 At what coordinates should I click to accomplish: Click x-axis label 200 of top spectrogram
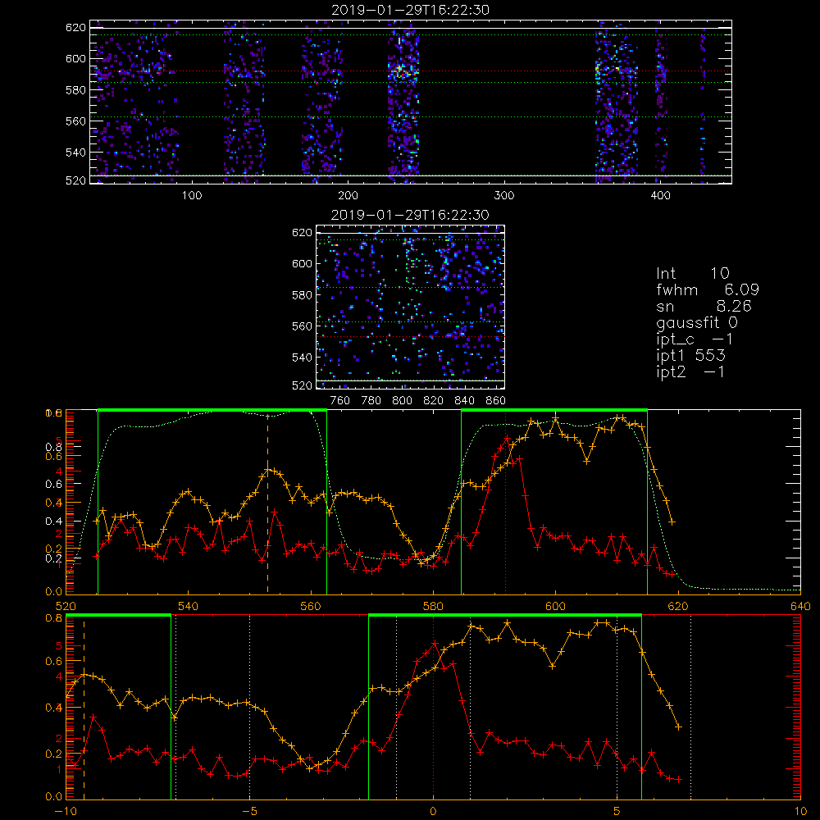[348, 196]
